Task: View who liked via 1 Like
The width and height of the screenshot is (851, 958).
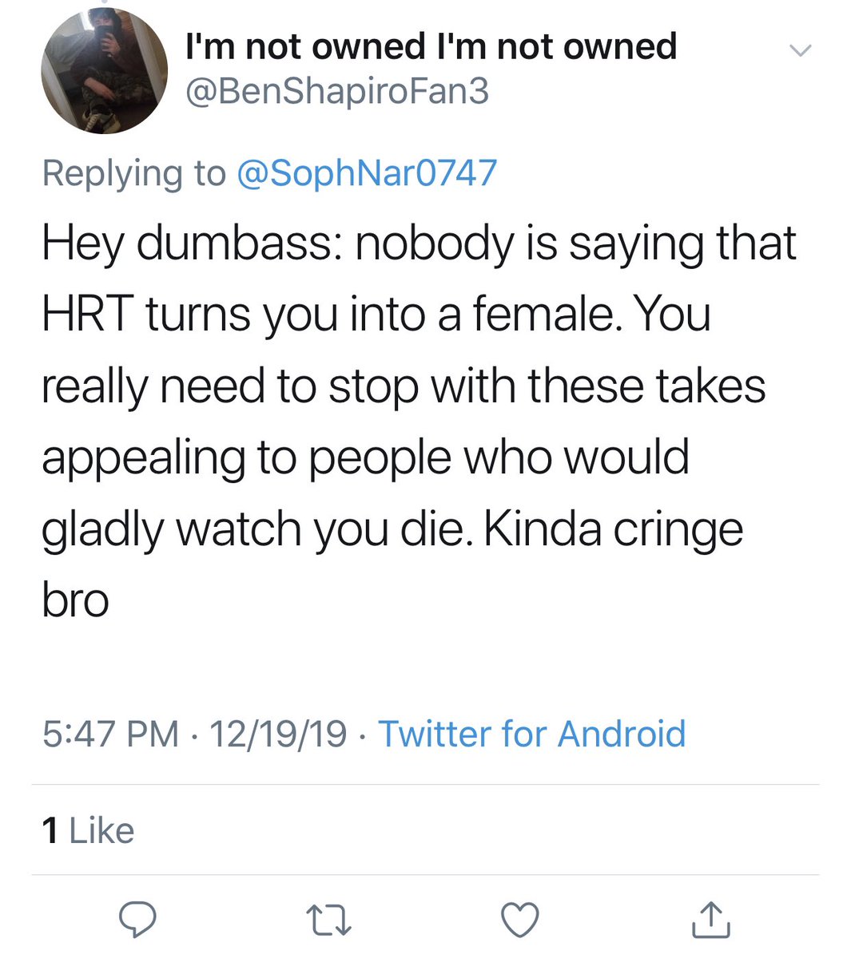Action: (x=88, y=830)
